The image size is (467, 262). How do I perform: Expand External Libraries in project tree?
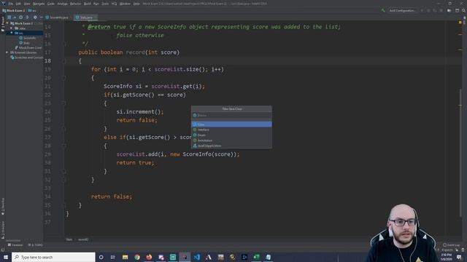(7, 52)
